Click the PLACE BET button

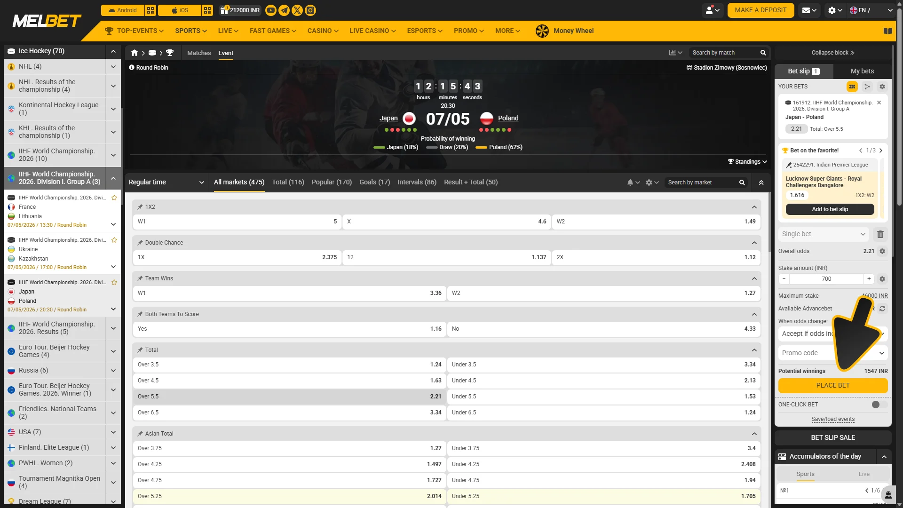[x=833, y=386]
